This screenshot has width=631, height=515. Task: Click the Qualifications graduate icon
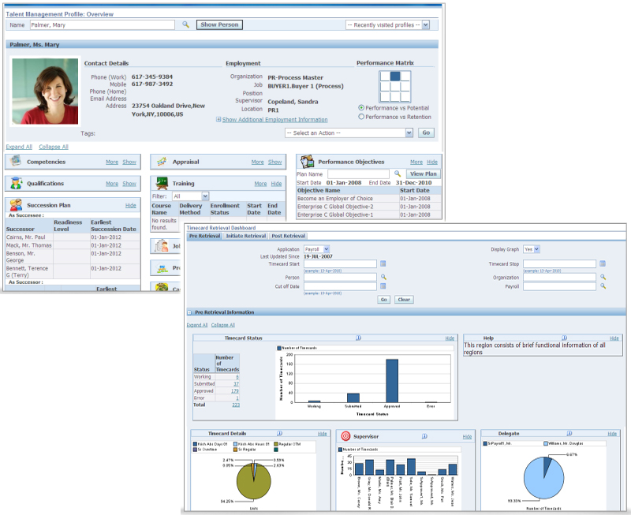[x=17, y=183]
